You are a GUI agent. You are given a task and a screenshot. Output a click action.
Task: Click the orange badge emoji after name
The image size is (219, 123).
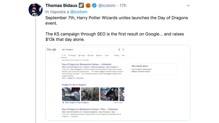point(81,5)
